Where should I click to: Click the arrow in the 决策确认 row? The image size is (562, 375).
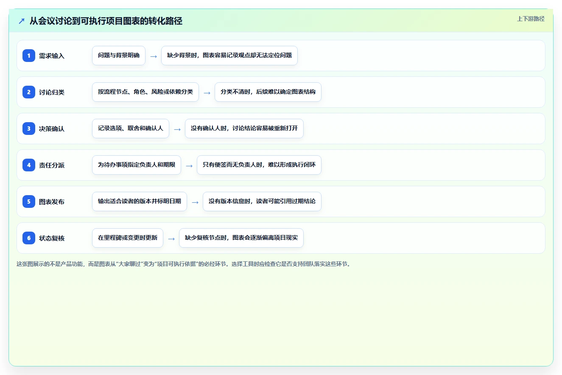coord(177,129)
